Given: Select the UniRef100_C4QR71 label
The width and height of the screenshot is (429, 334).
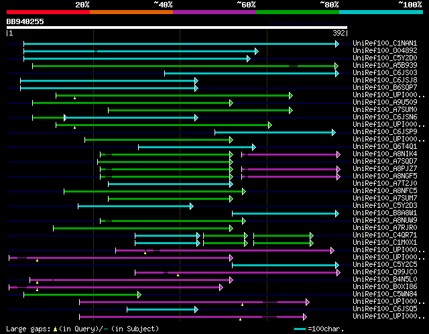Looking at the screenshot, I should (x=385, y=235).
